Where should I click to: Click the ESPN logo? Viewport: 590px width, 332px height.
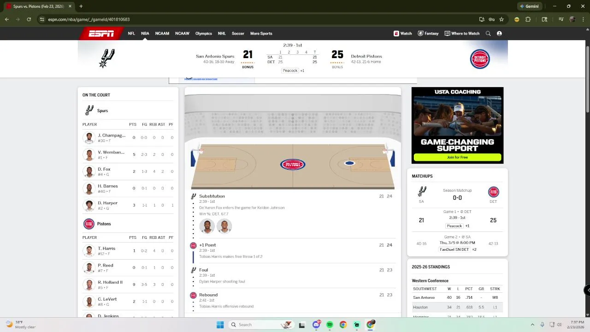[x=101, y=34]
